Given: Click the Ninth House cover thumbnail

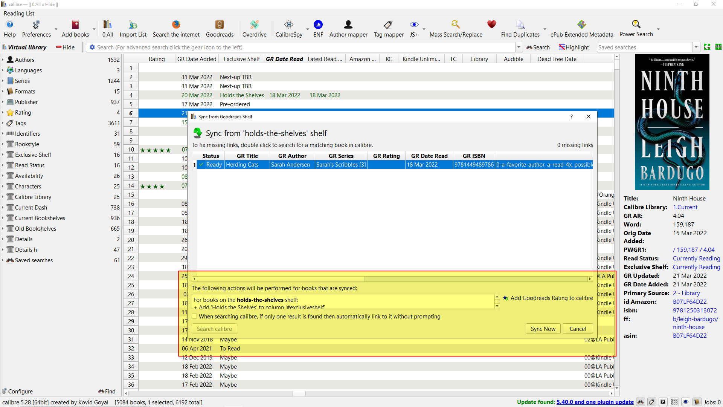Looking at the screenshot, I should click(x=672, y=122).
